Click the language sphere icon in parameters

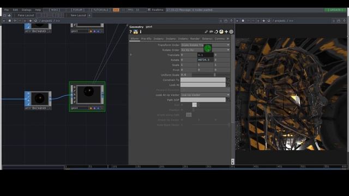click(x=221, y=32)
